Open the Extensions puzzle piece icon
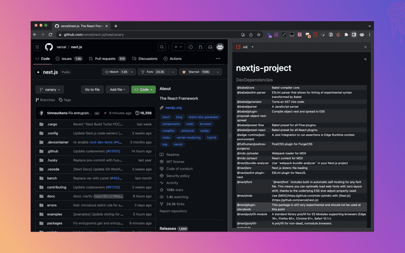 pyautogui.click(x=346, y=35)
